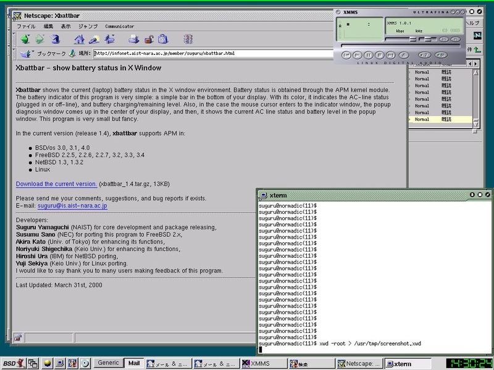This screenshot has height=370, width=494.
Task: Click XMMS pause button
Action: pyautogui.click(x=368, y=55)
